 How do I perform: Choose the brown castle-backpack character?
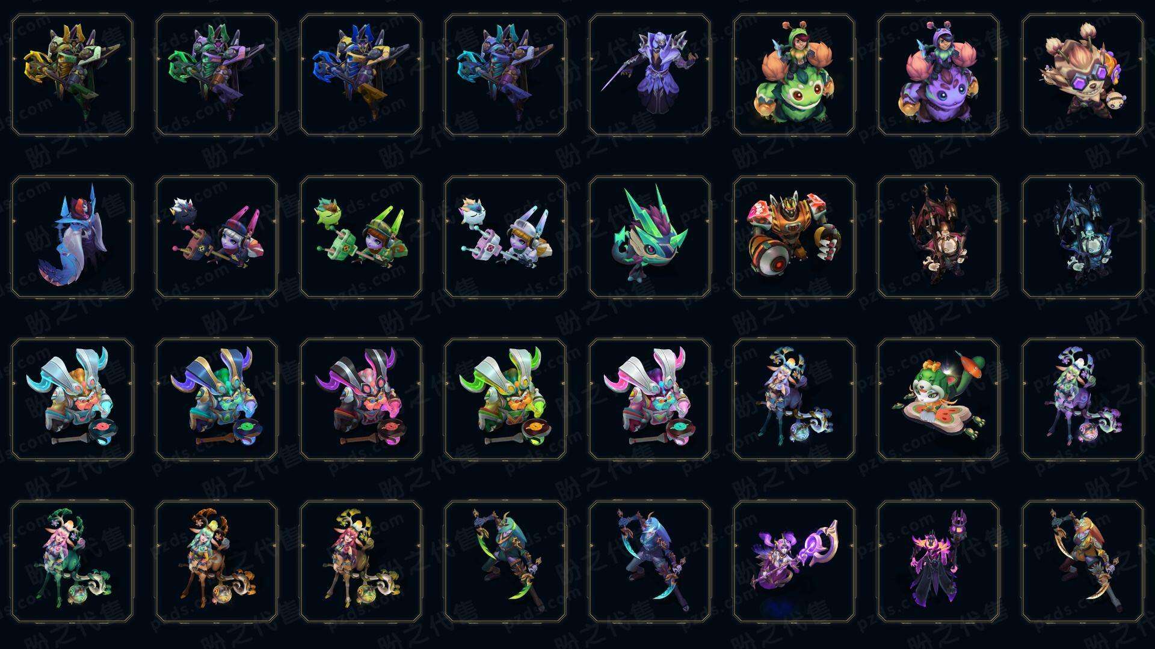click(938, 237)
